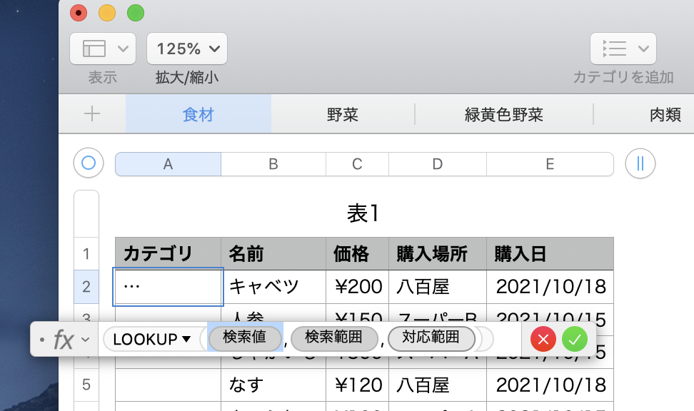
Task: Click the キャベツ cell
Action: click(273, 287)
